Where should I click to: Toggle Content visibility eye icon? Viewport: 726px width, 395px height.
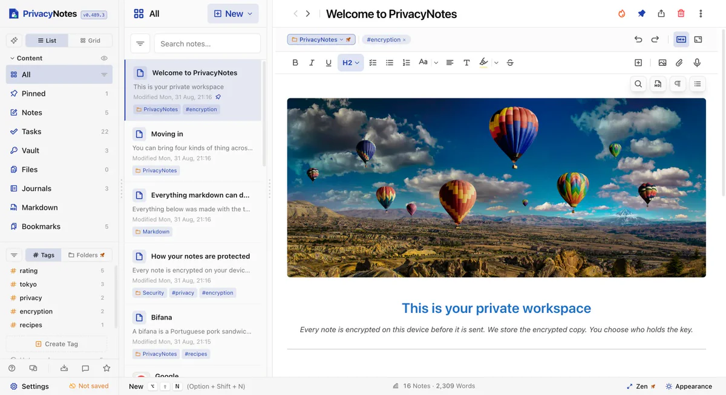pos(104,59)
